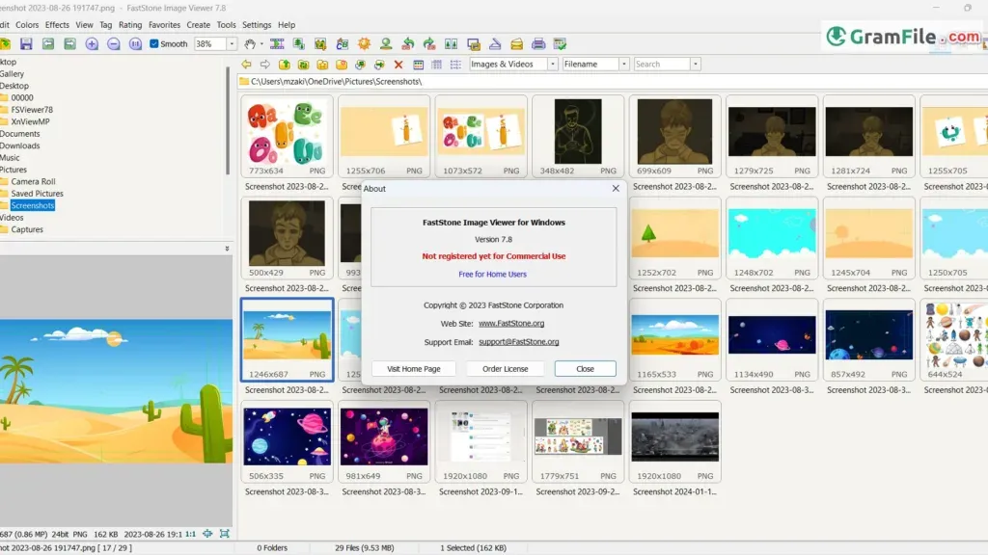Click the red X Delete icon
Viewport: 988px width, 555px height.
398,65
